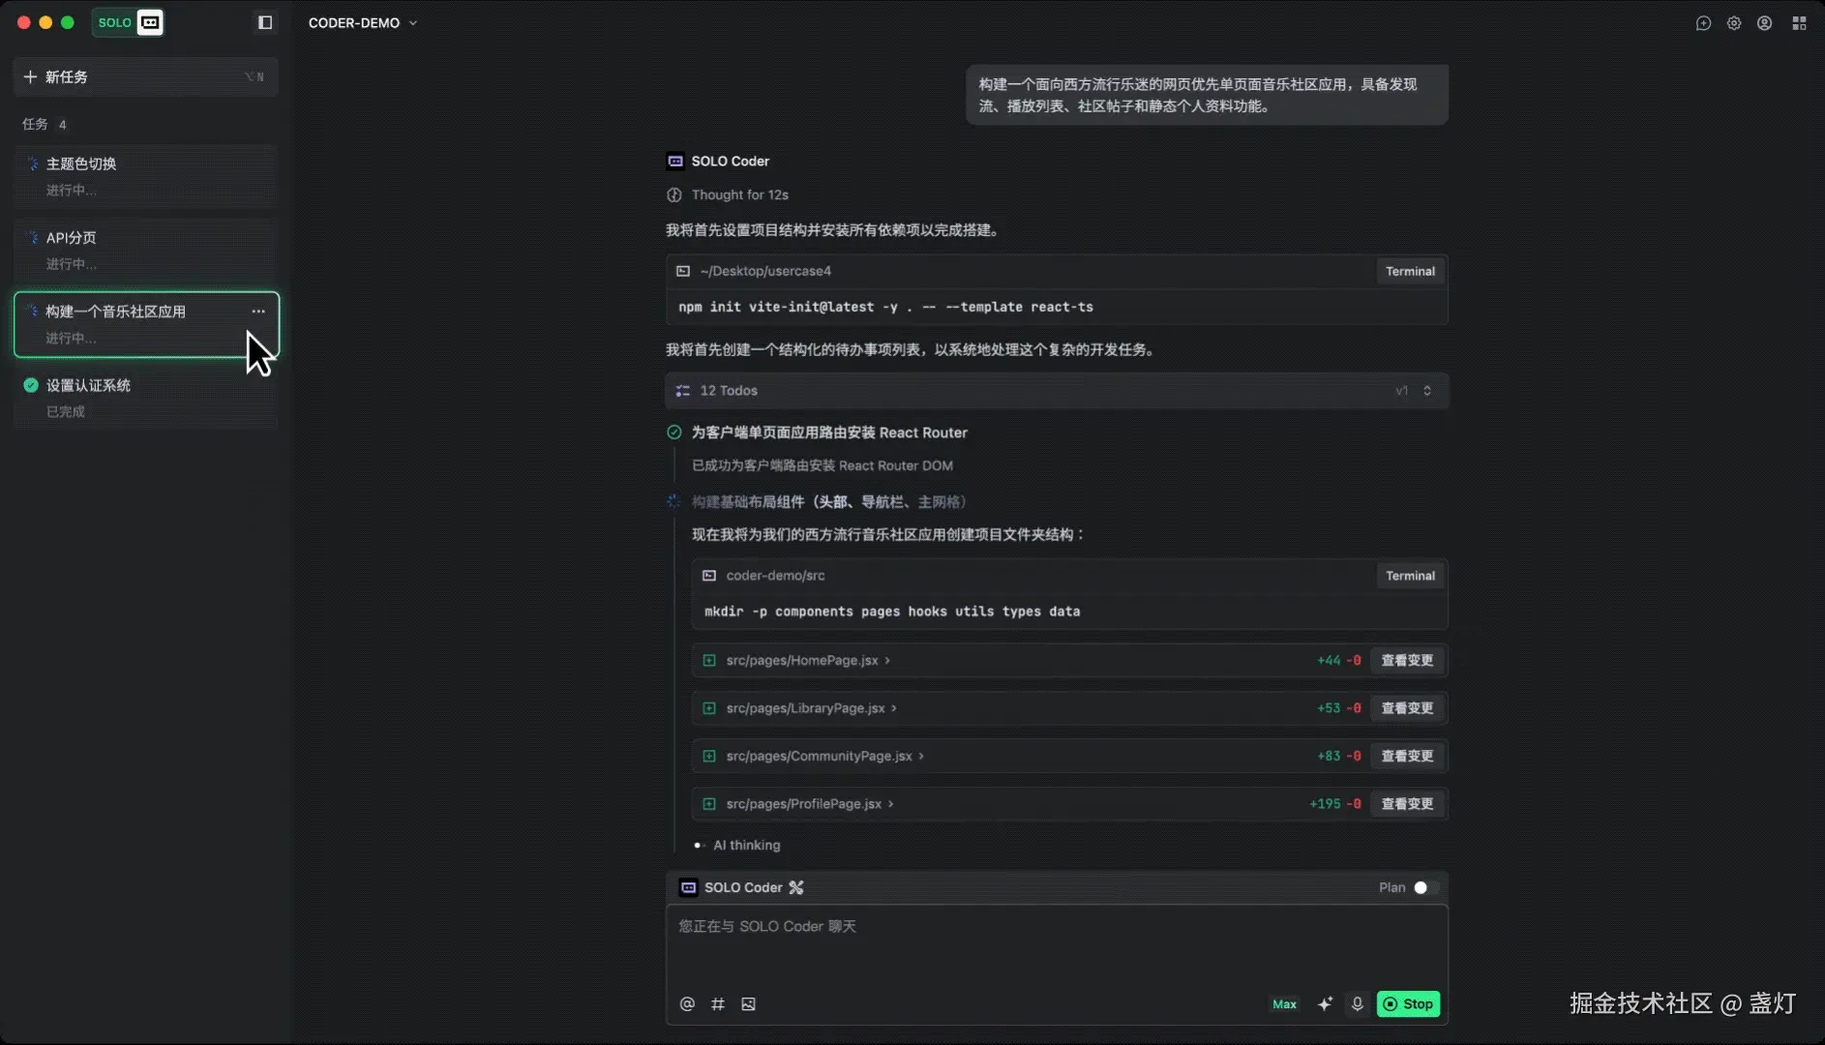Toggle the Plan mode switch

coord(1425,888)
